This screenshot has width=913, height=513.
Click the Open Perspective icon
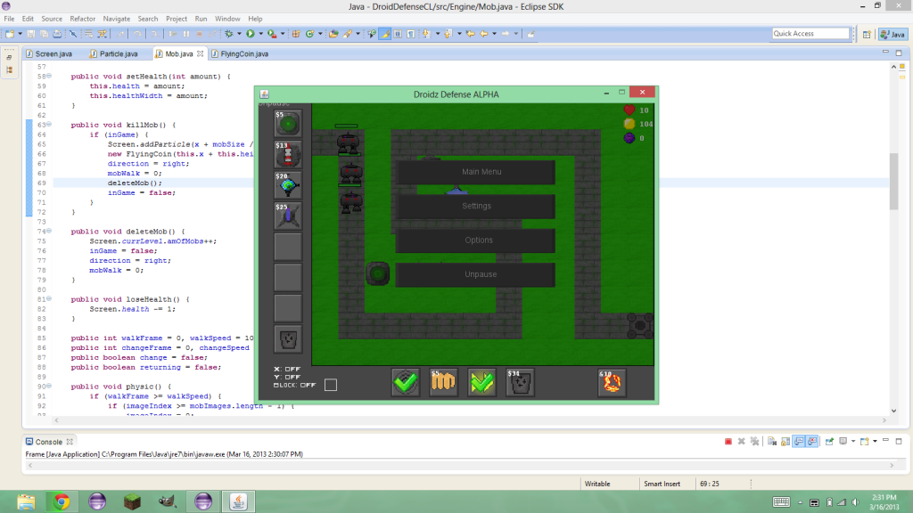(x=867, y=35)
